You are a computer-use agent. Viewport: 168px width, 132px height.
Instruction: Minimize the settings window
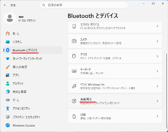point(143,4)
